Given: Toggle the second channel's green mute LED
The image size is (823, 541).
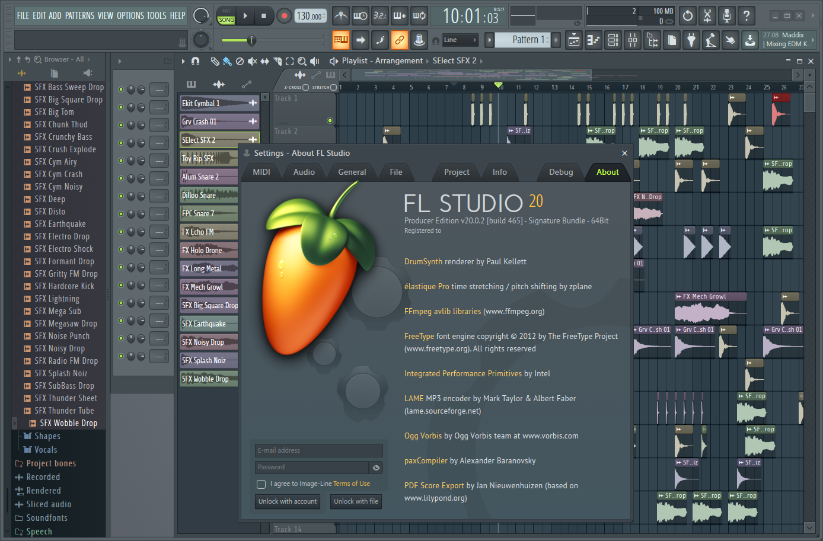Looking at the screenshot, I should (x=121, y=107).
